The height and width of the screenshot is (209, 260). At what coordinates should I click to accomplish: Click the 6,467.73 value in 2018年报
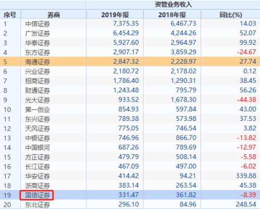point(184,23)
